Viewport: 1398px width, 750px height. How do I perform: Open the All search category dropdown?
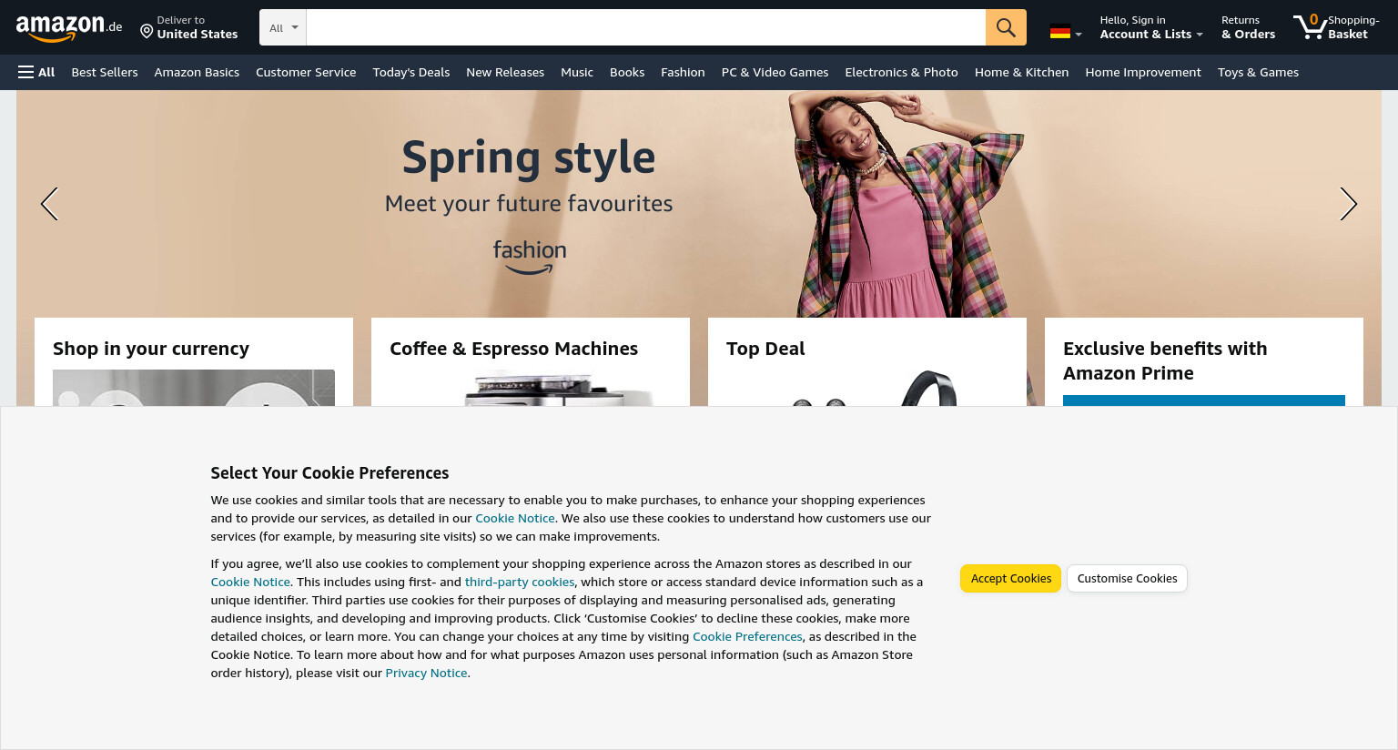pyautogui.click(x=283, y=27)
